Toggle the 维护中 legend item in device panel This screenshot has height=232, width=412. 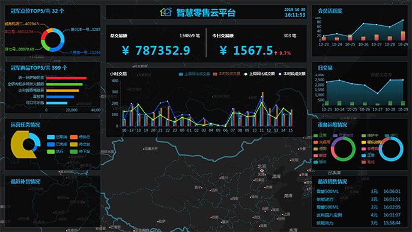coord(370,135)
